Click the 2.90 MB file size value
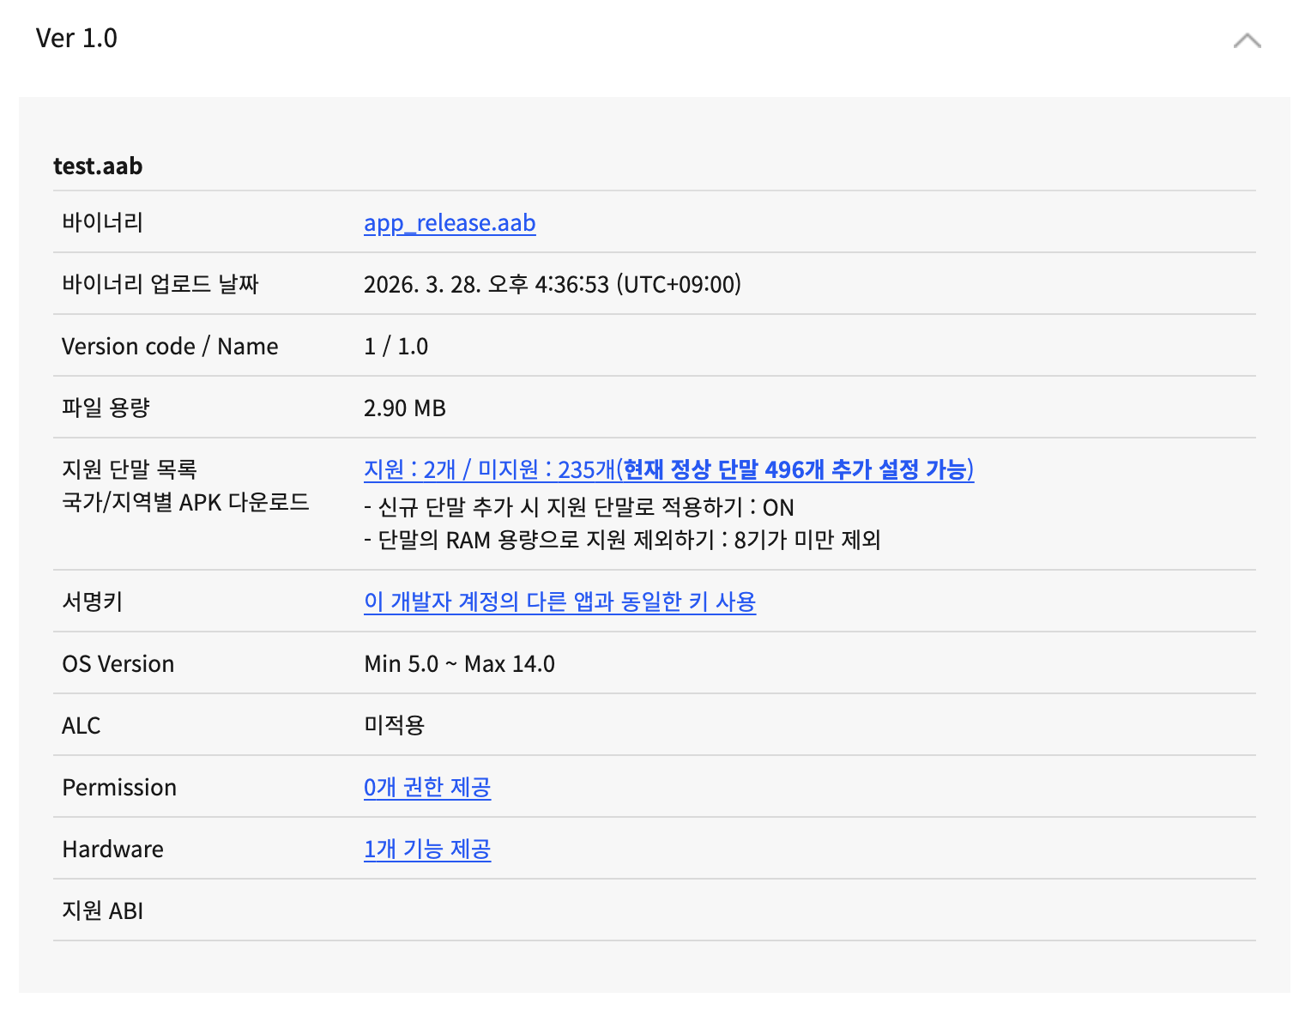This screenshot has width=1311, height=1016. click(x=404, y=408)
